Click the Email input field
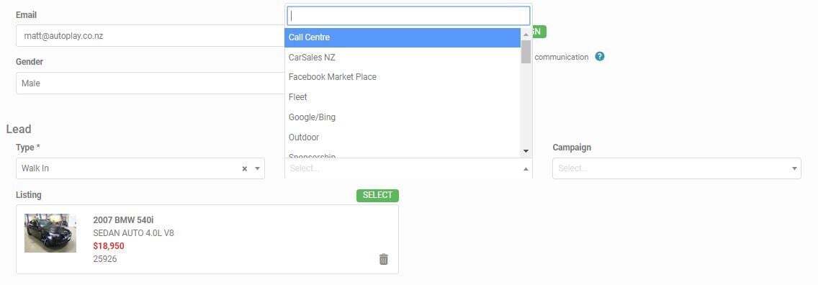The width and height of the screenshot is (818, 285). [150, 36]
